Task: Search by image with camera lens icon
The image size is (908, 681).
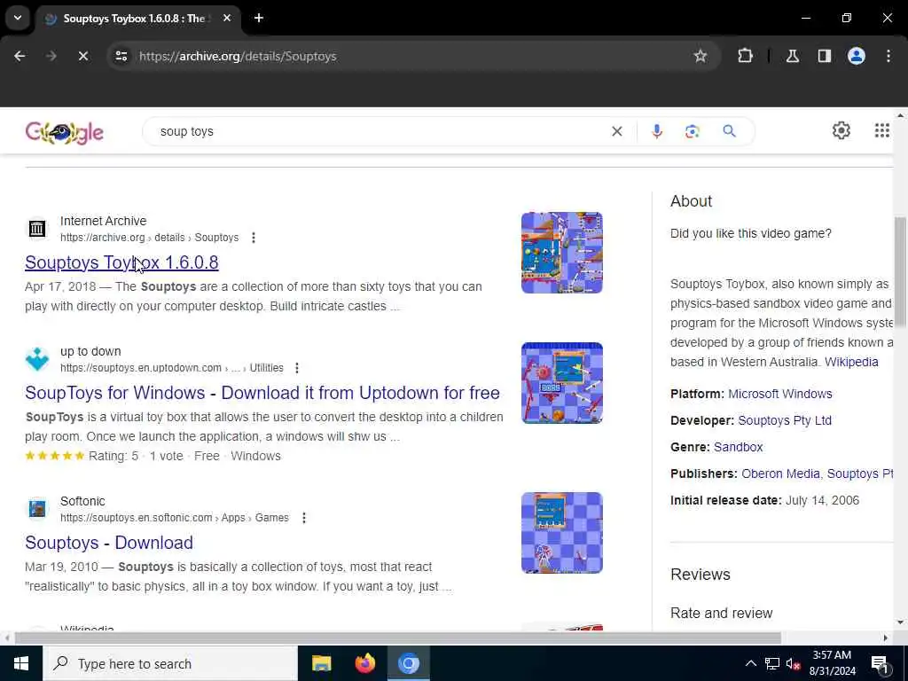Action: pyautogui.click(x=692, y=131)
